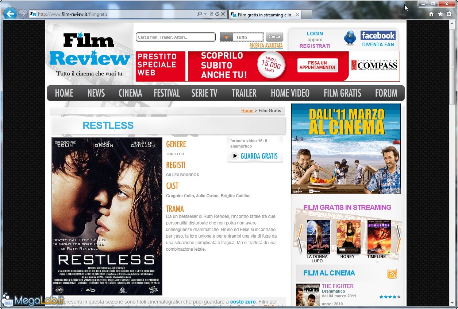
Task: Open the RICERCA AVANZATA link
Action: [266, 46]
